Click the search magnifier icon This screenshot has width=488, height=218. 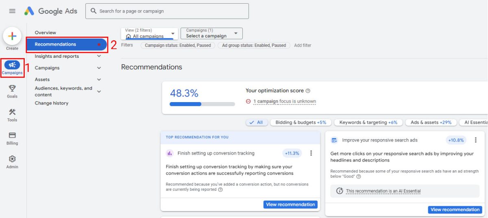tap(94, 11)
